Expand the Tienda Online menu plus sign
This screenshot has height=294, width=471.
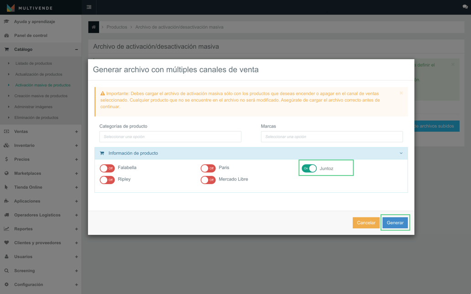76,187
